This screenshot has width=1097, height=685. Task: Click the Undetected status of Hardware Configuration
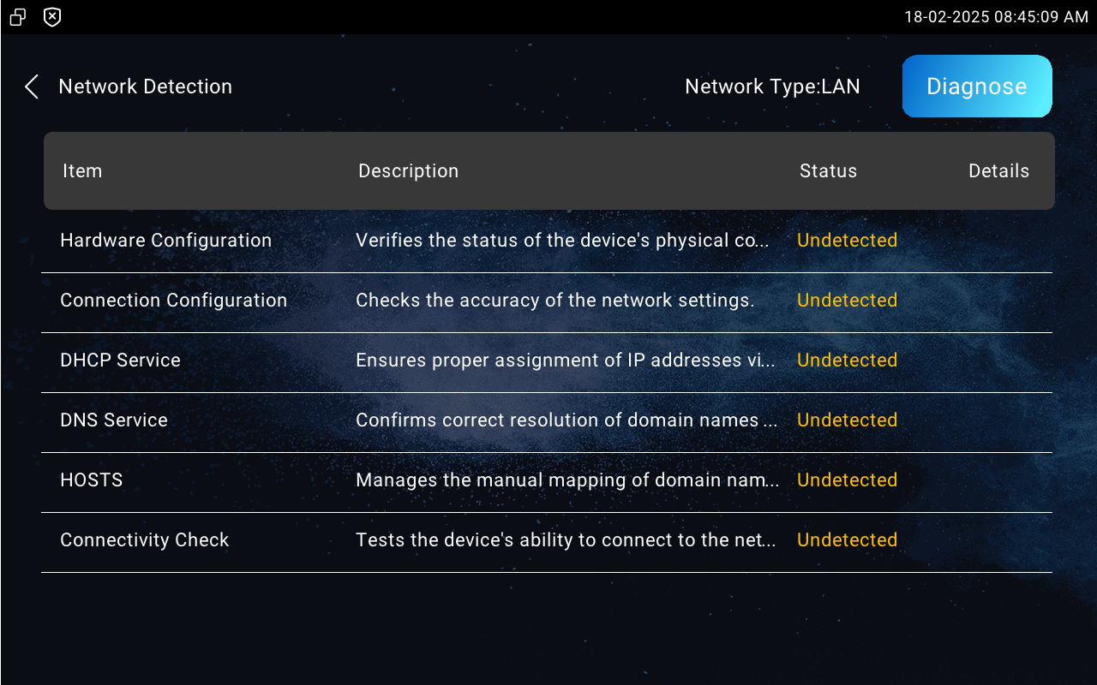click(x=848, y=241)
